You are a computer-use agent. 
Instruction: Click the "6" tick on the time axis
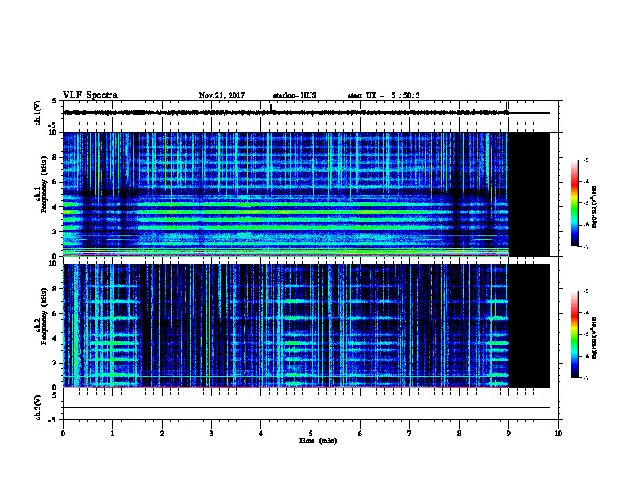(x=361, y=434)
